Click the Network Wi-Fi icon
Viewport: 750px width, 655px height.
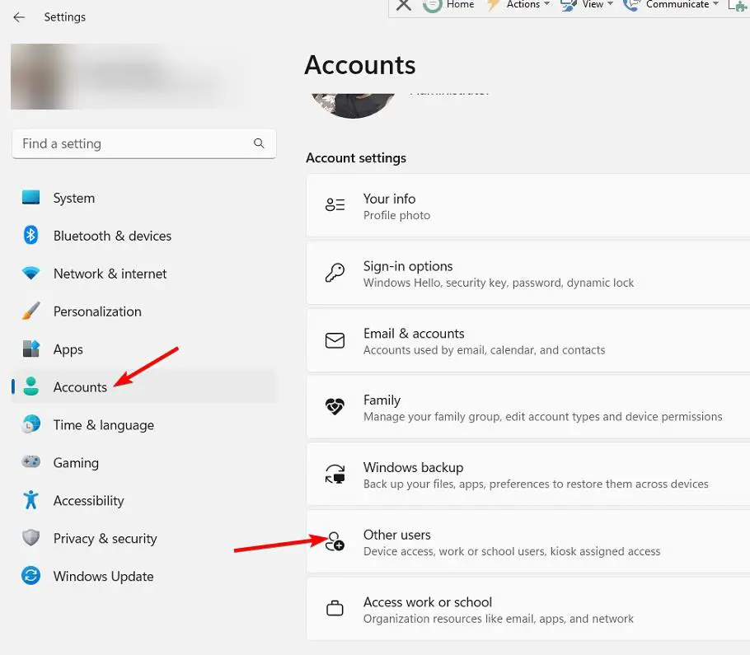(x=31, y=273)
